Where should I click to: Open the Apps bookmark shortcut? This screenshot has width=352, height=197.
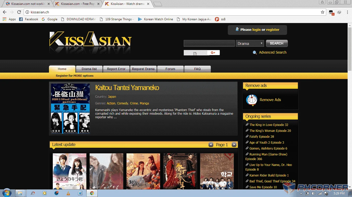(9, 19)
